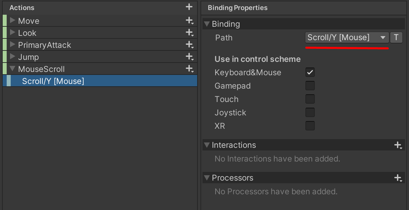Enable the Joystick control scheme
Viewport: 409px width, 210px height.
[x=310, y=112]
